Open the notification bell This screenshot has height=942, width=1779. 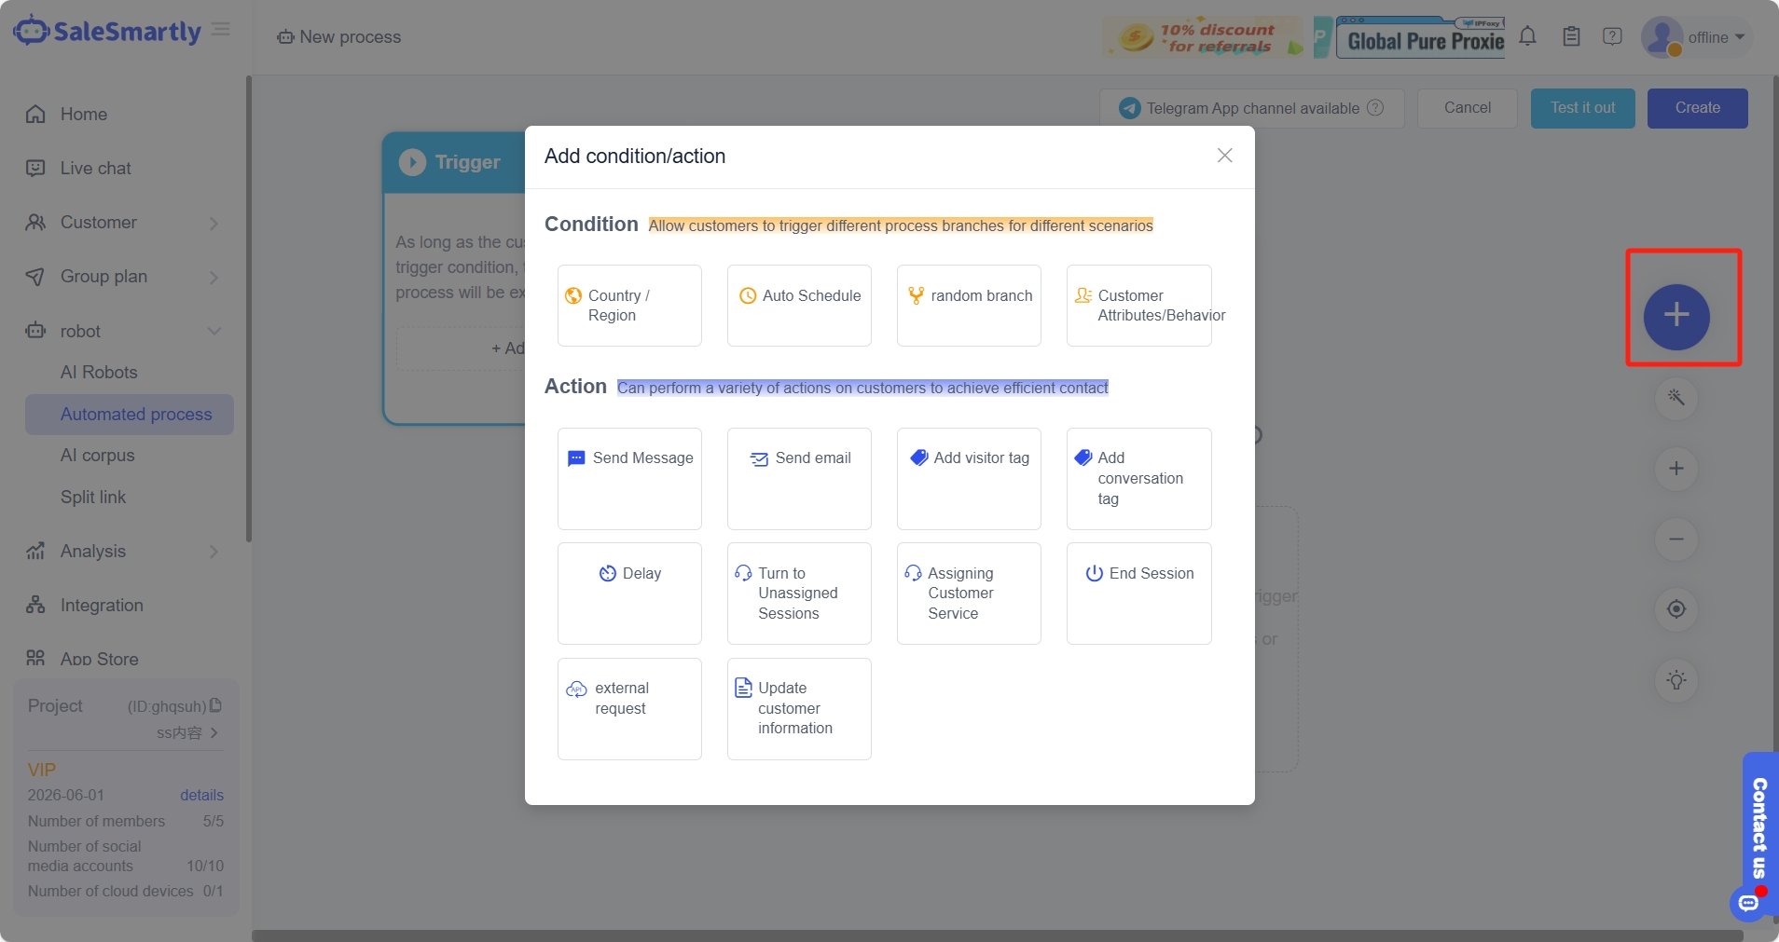[1526, 36]
